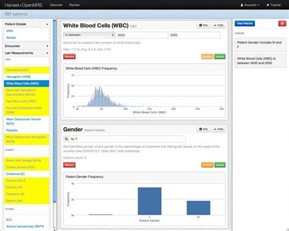Image resolution: width=289 pixels, height=231 pixels.
Task: Open the Review menu item
Action: tap(74, 5)
